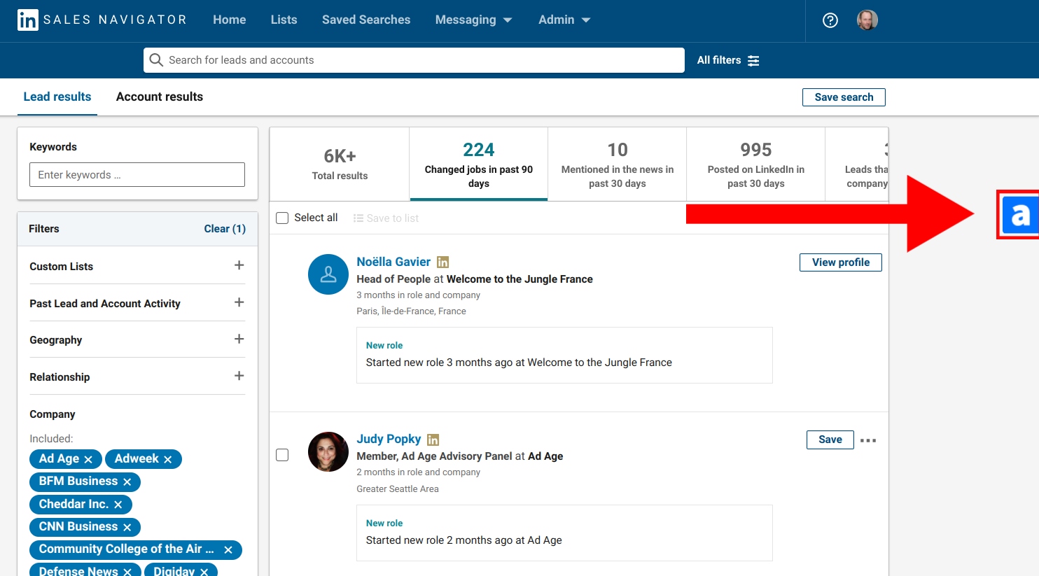Click the All filters button
This screenshot has height=576, width=1039.
coord(728,60)
